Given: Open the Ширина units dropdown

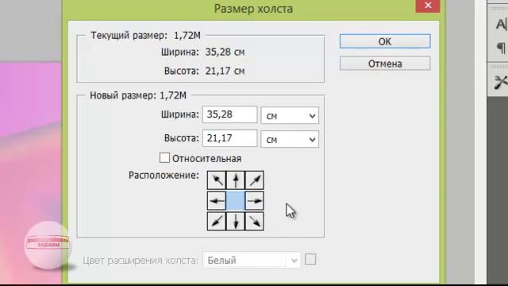Looking at the screenshot, I should click(290, 115).
